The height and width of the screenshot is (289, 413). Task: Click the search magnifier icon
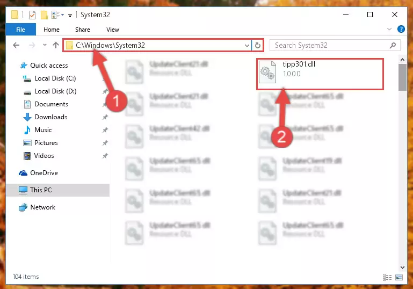393,46
